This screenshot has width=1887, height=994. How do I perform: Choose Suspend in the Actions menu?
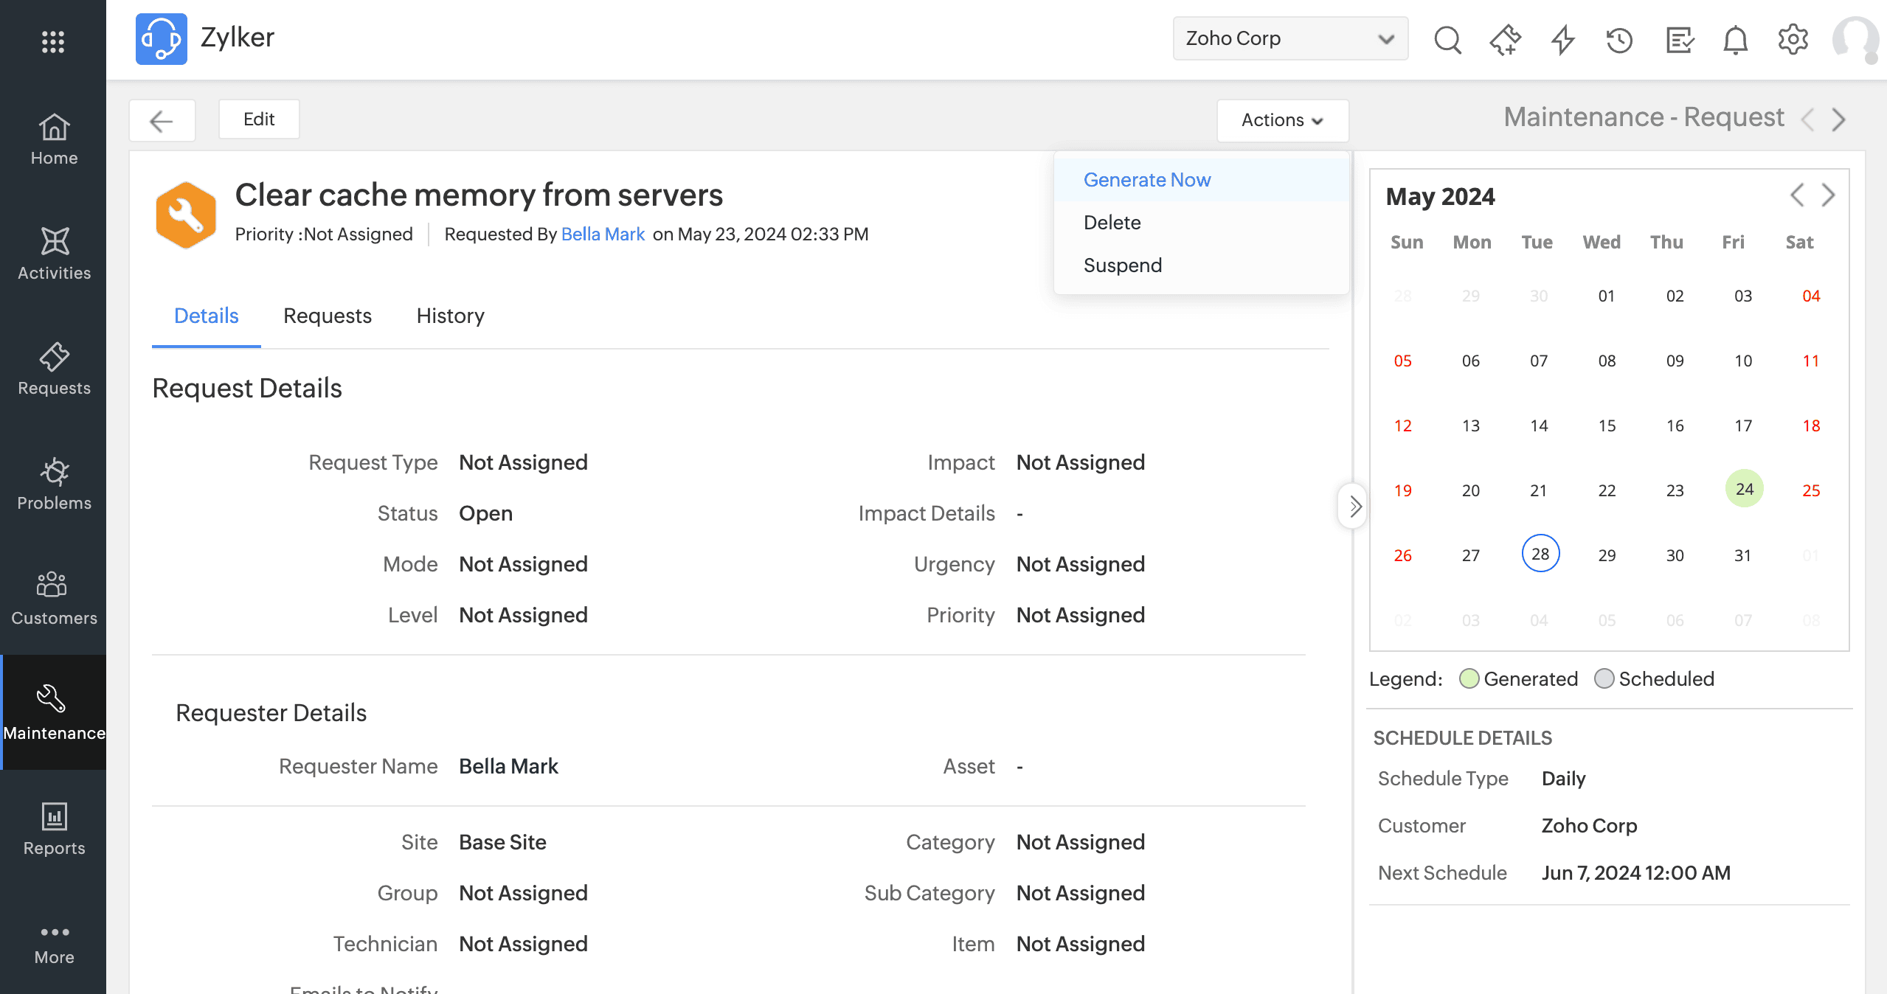[1122, 265]
